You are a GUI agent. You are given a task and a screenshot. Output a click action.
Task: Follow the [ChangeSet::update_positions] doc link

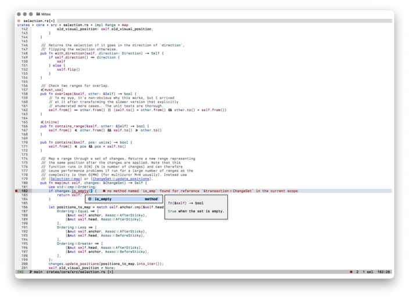(x=121, y=179)
